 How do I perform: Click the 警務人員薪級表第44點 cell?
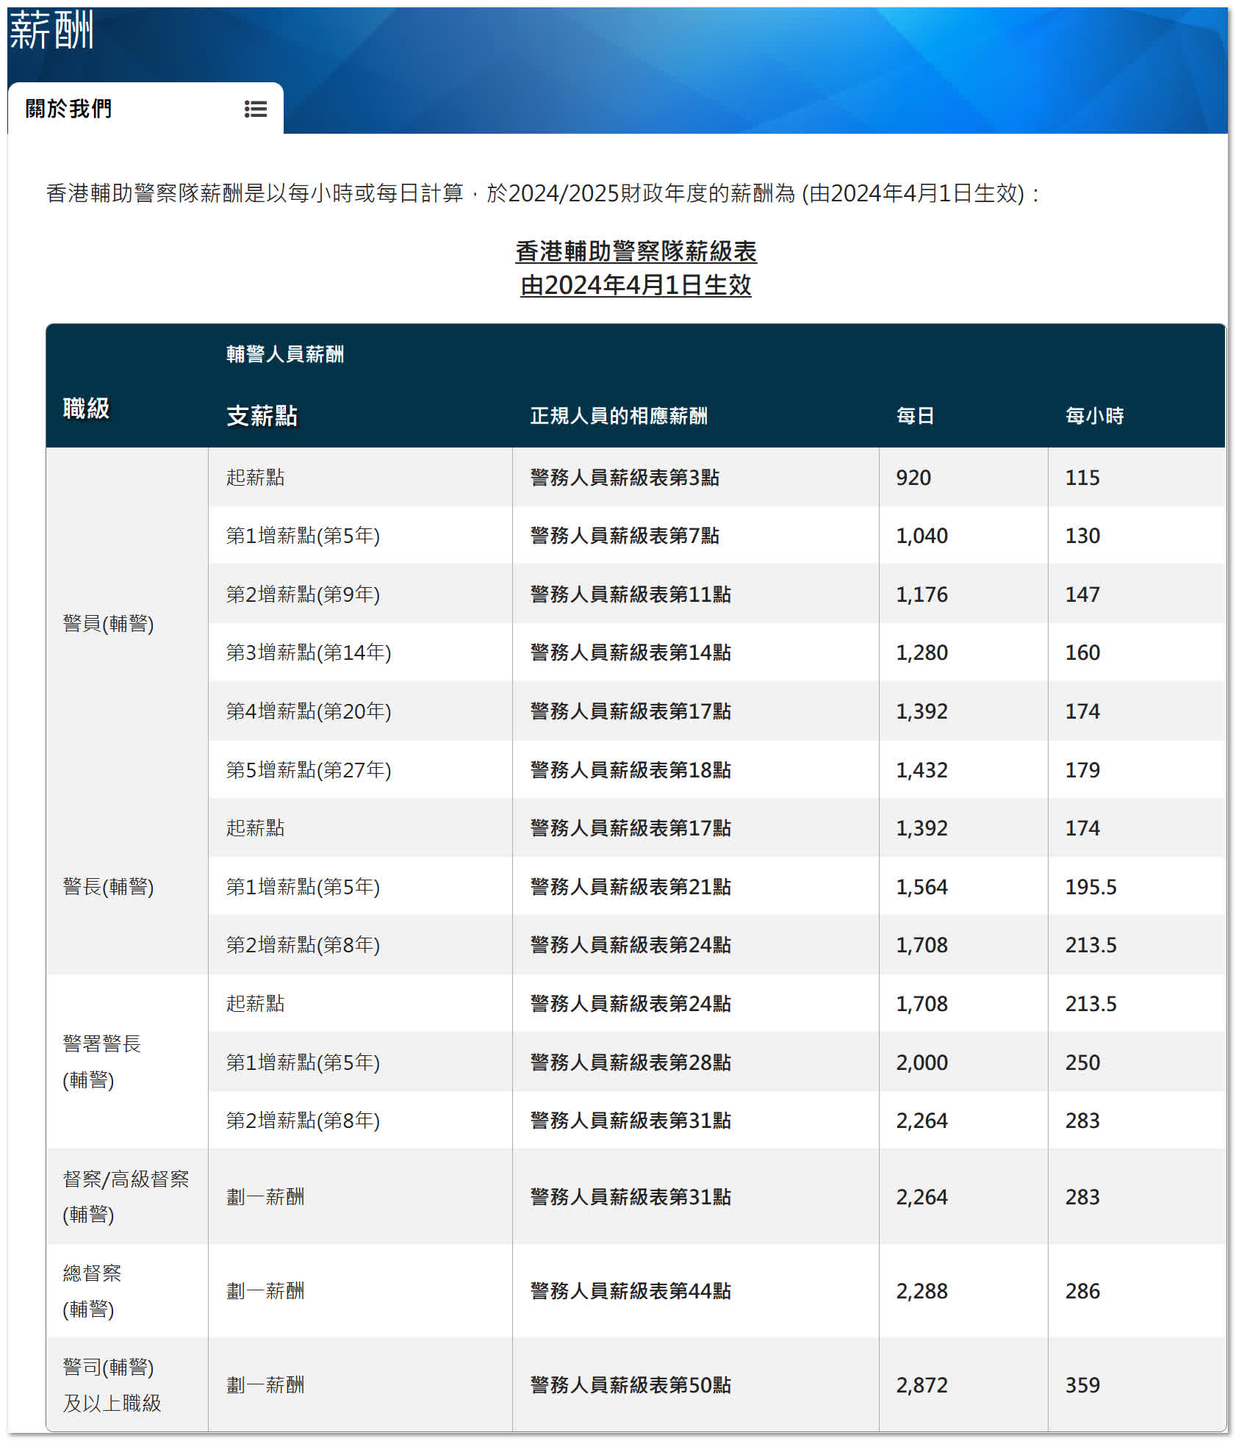tap(630, 1291)
